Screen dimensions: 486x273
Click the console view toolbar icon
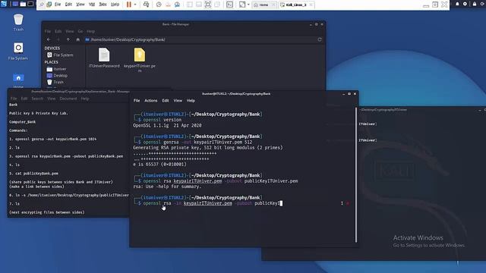pos(229,5)
